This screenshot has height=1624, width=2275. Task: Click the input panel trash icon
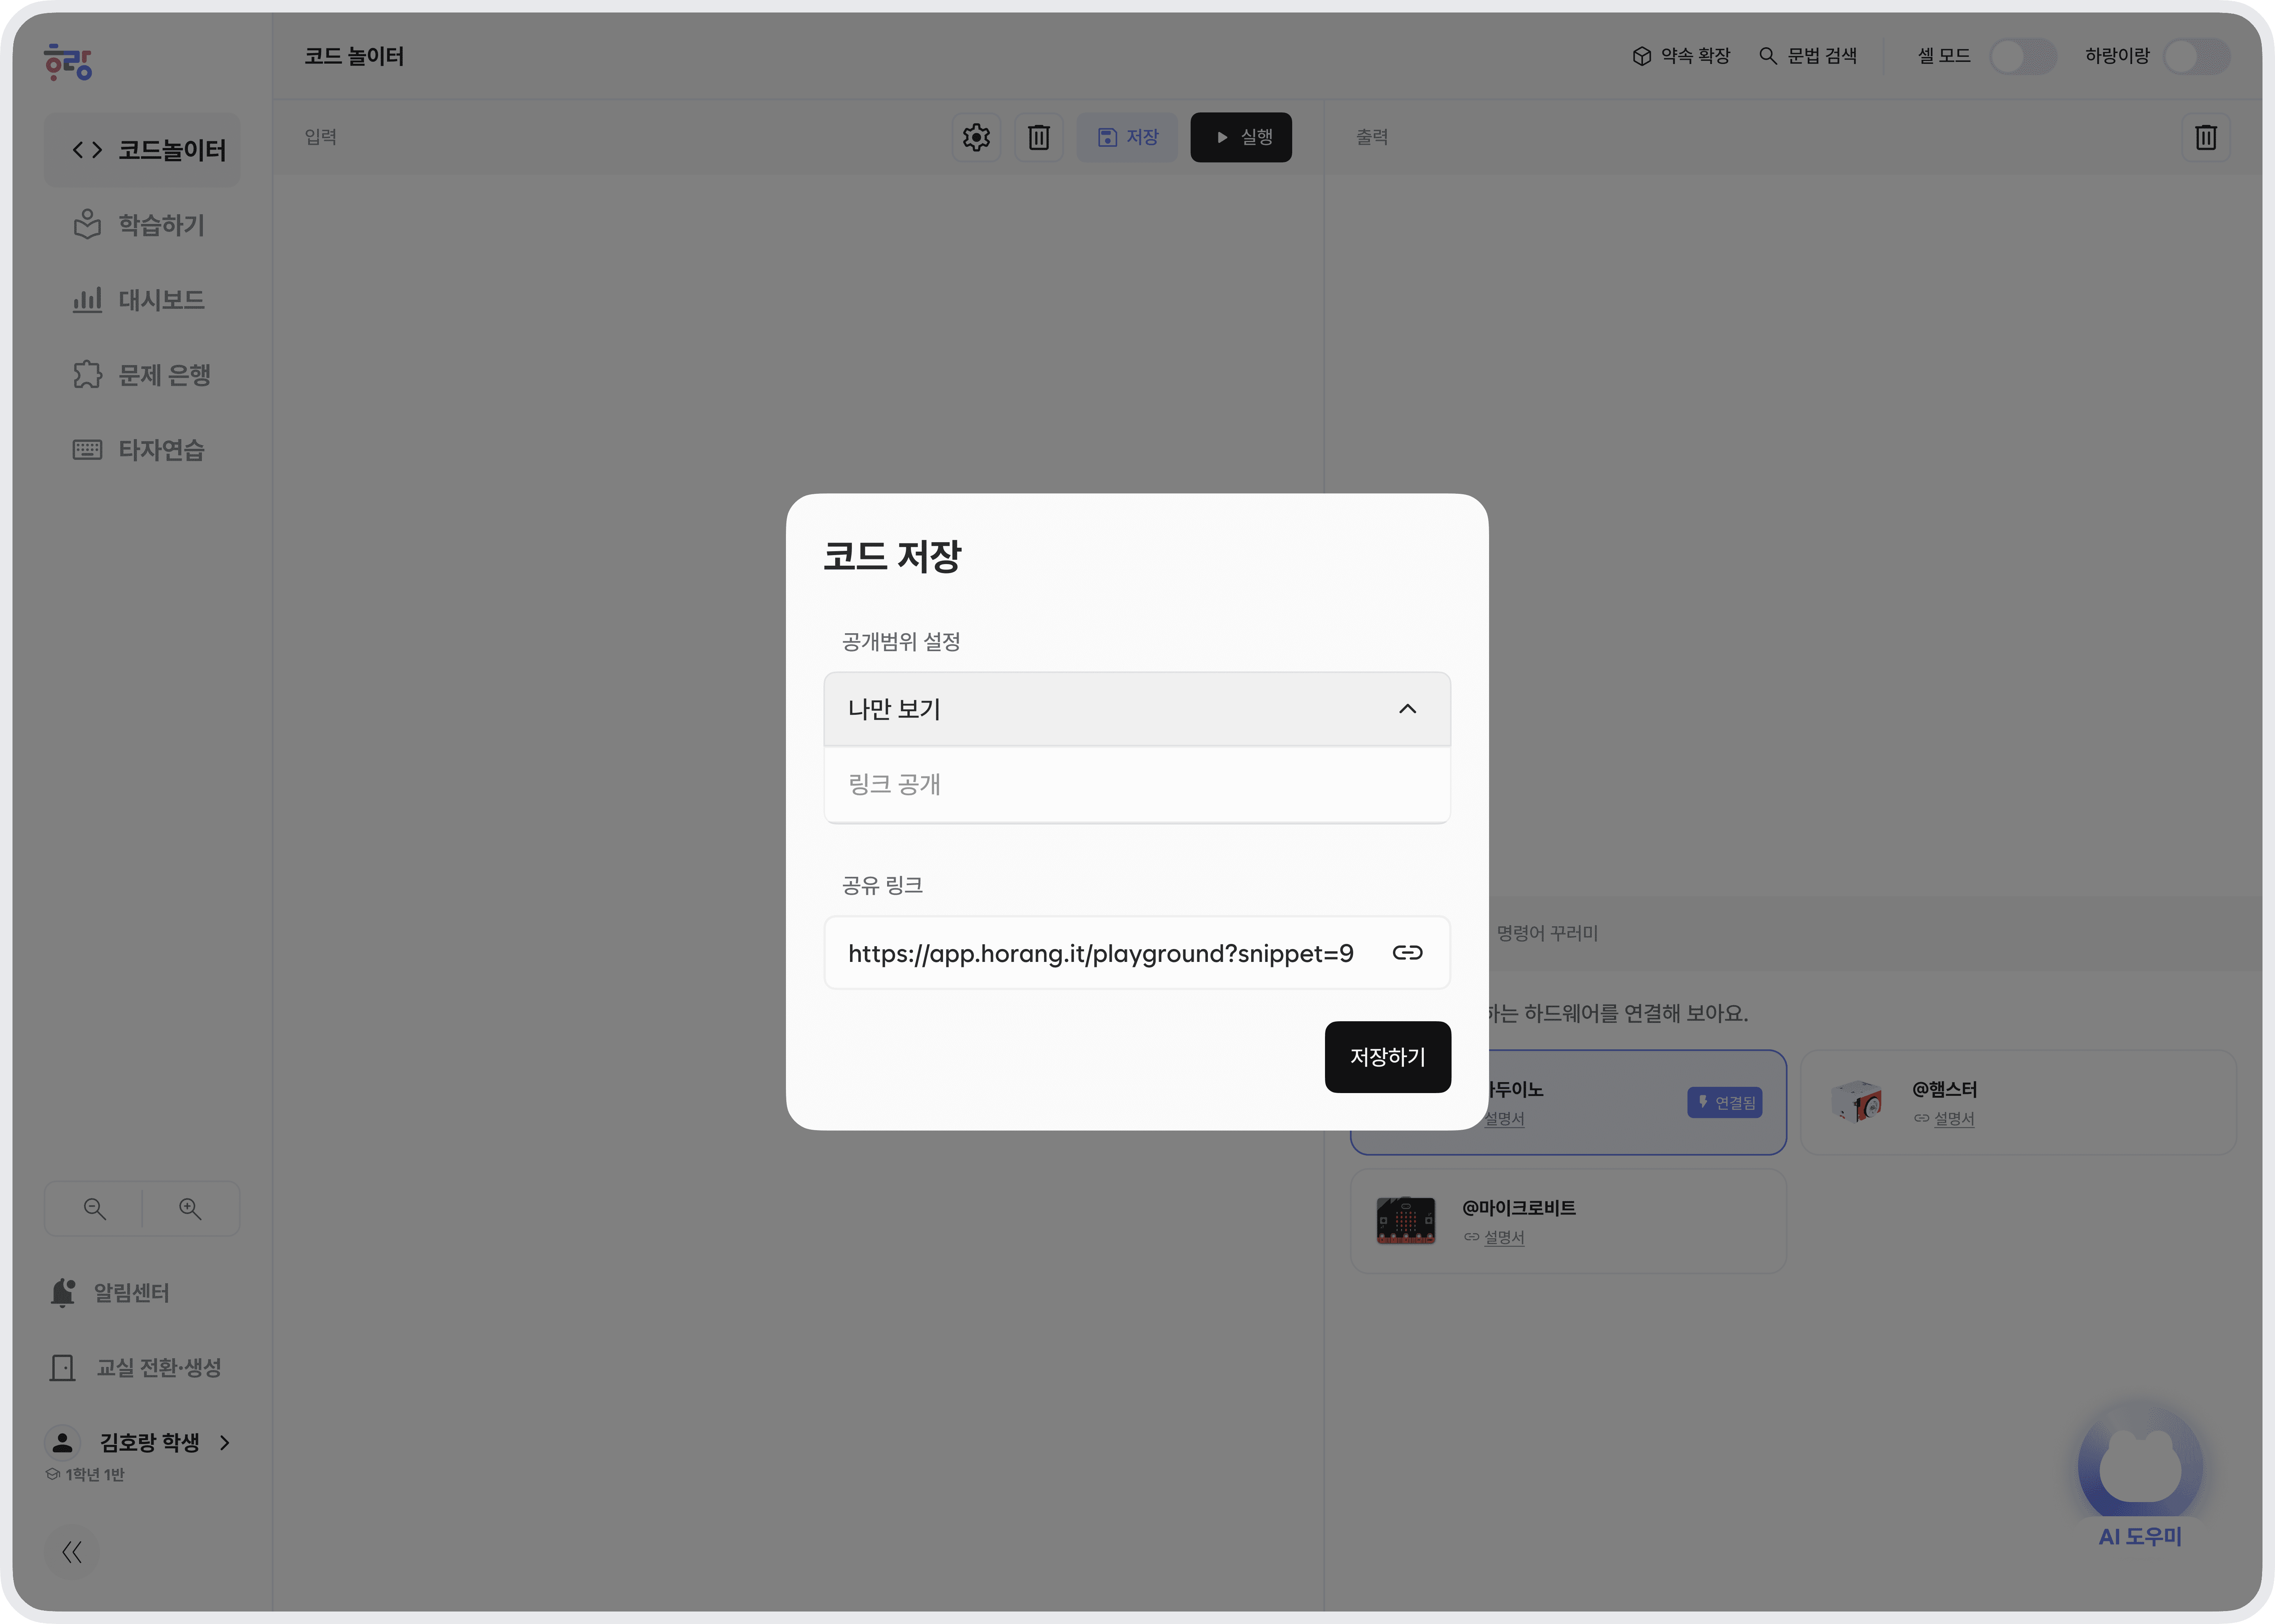click(1038, 137)
